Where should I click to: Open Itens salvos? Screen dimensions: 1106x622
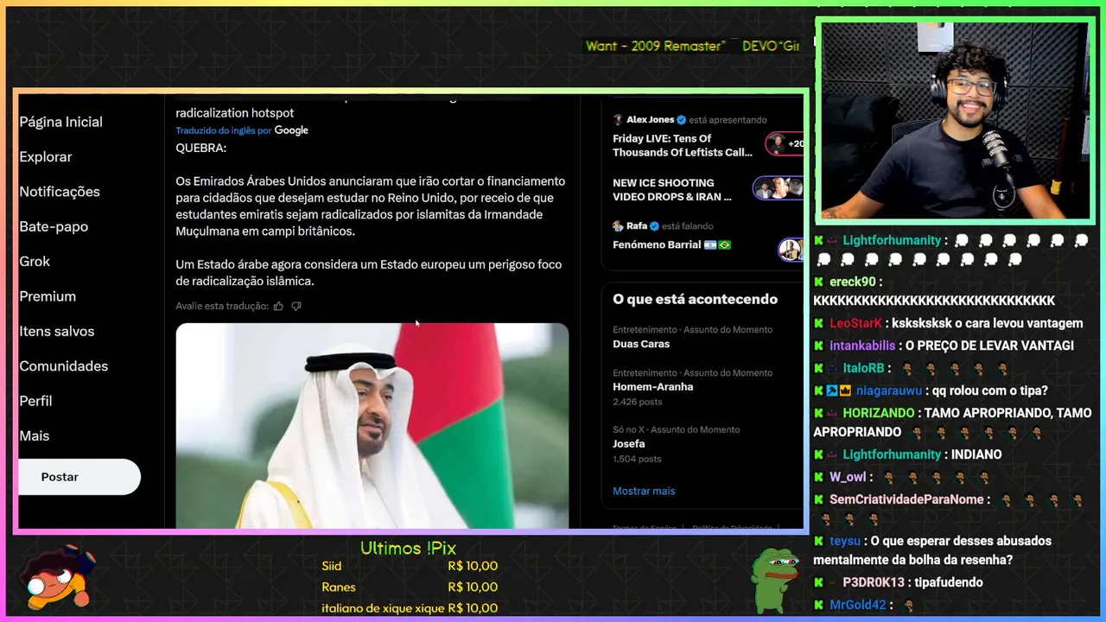[x=57, y=331]
